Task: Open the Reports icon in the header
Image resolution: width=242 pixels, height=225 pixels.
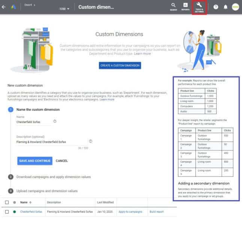Action: [x=185, y=7]
